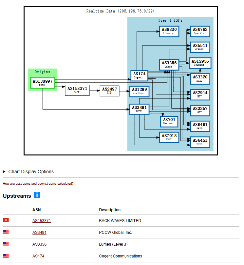Click the 'BACK WAVES LIMITED' description text

coord(120,221)
